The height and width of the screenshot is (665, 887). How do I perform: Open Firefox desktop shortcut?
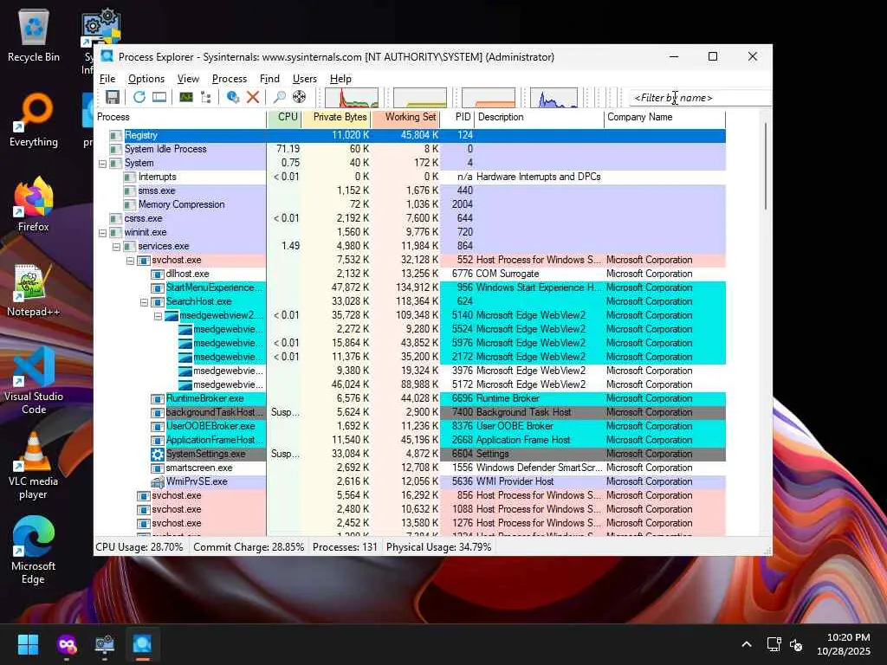tap(34, 204)
